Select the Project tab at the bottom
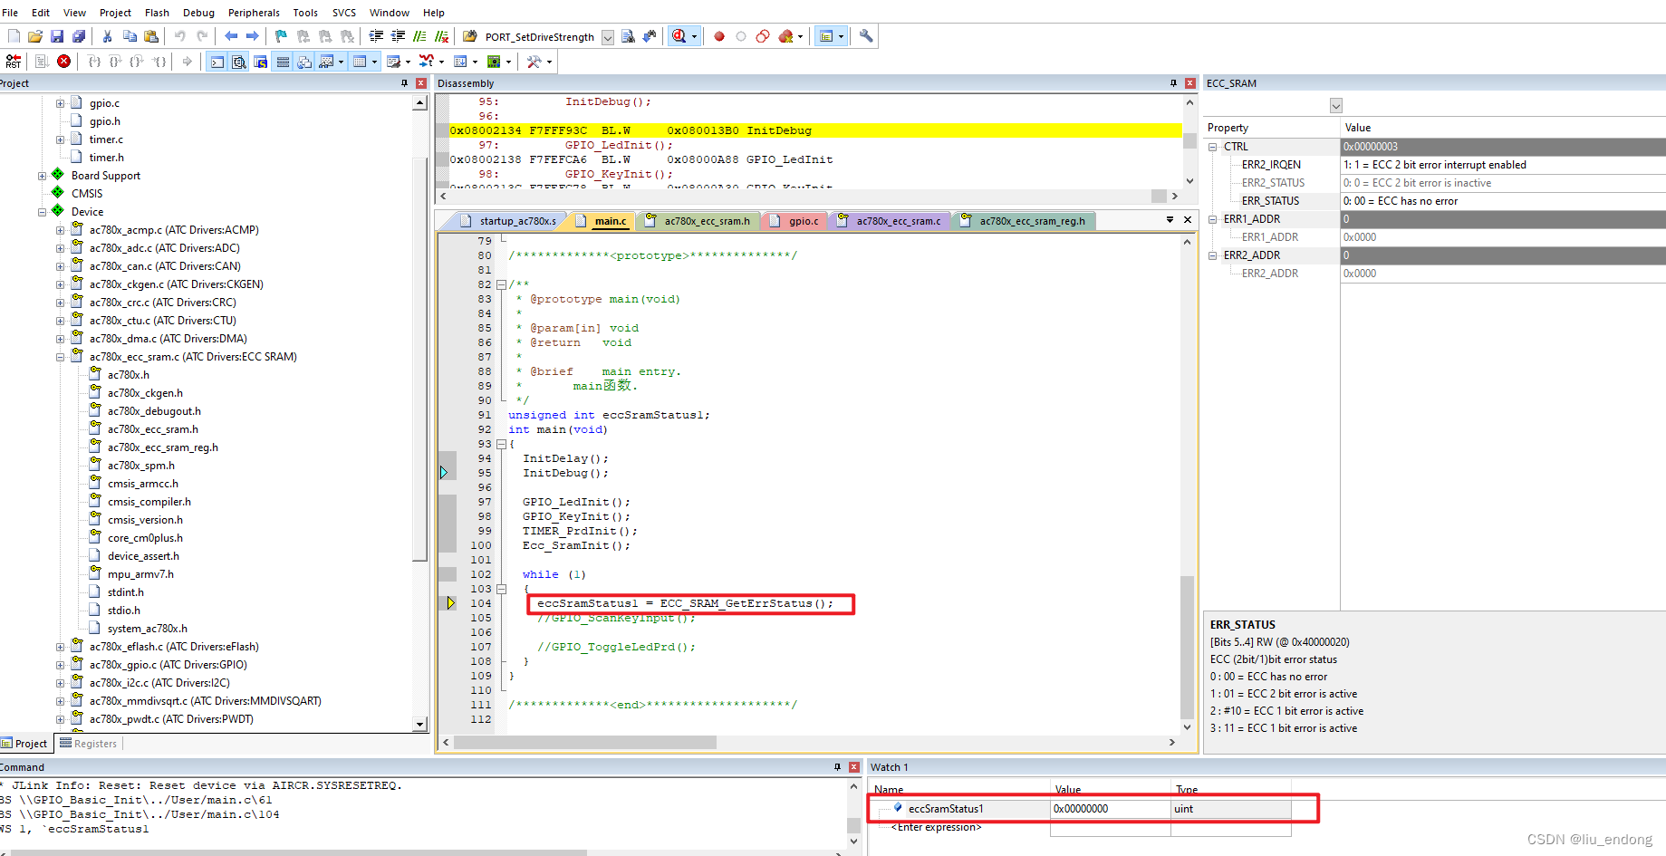 point(24,744)
